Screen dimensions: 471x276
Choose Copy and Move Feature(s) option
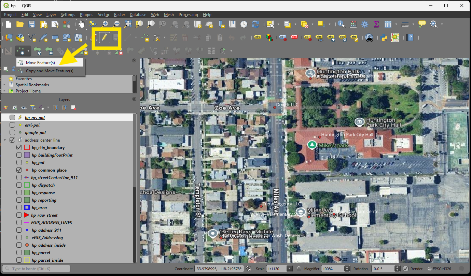(x=50, y=71)
